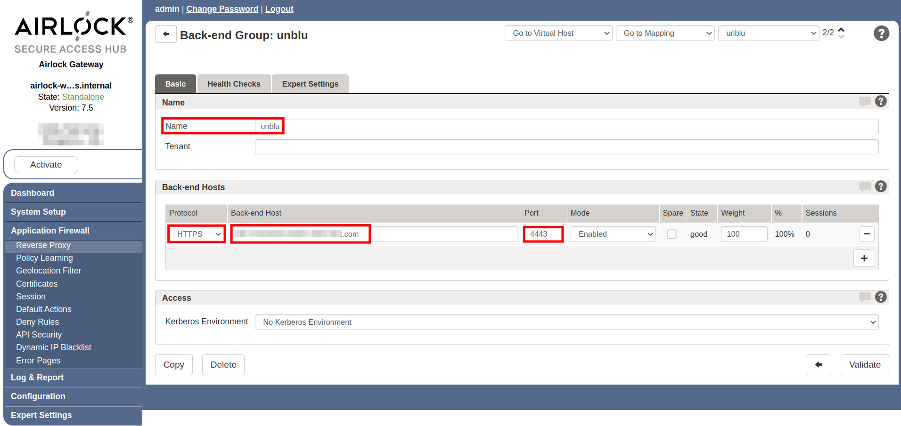Click the Logout link
The image size is (901, 426).
pos(279,8)
